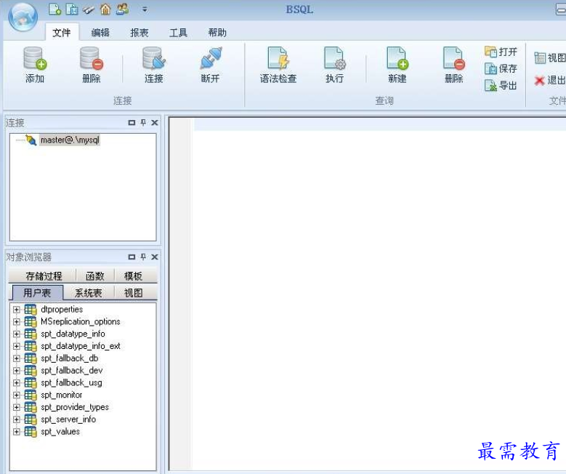Screen dimensions: 566x474
Task: Click the 退出 exit button
Action: [550, 80]
